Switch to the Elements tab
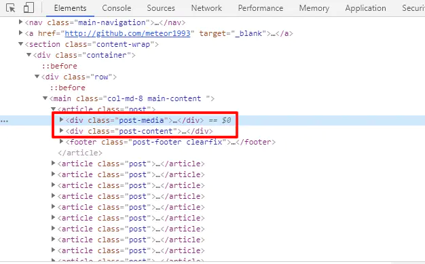 [70, 8]
